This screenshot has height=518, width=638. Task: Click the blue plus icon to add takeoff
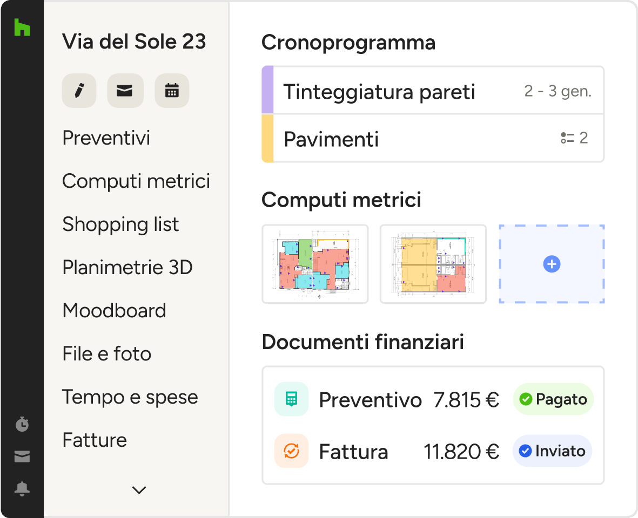coord(552,264)
